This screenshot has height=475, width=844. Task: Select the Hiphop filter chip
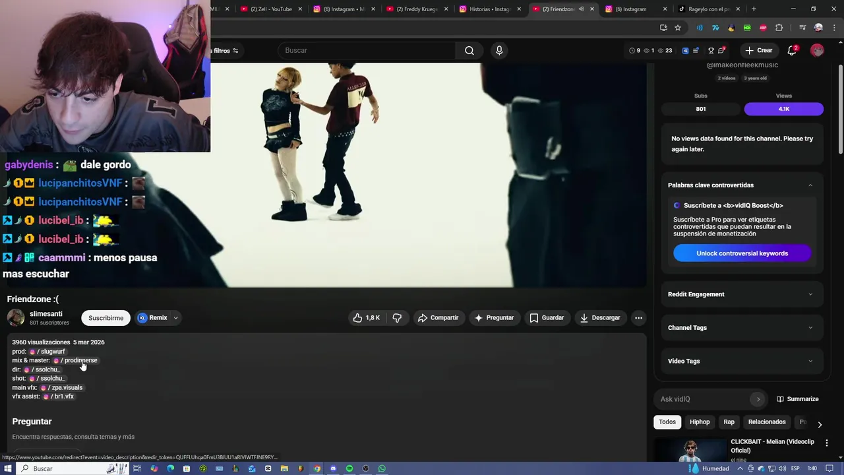pyautogui.click(x=700, y=422)
